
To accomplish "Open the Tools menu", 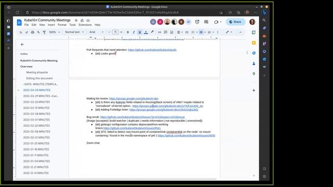I will 72,25.
